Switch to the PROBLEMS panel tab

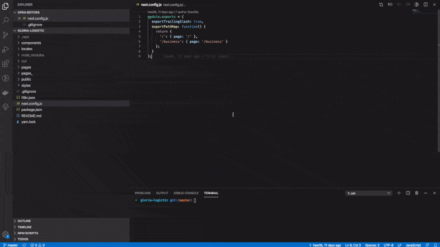142,193
